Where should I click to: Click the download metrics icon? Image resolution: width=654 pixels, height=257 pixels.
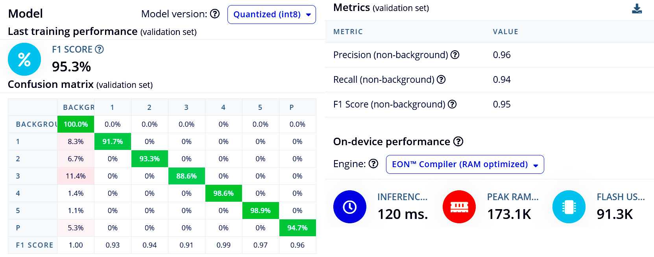pyautogui.click(x=637, y=9)
